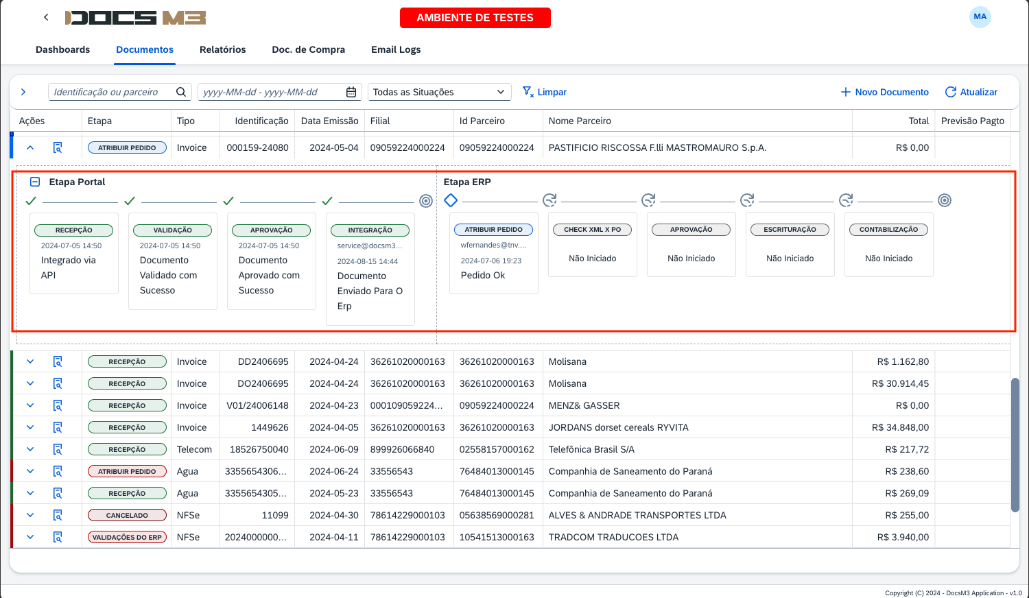
Task: Click the MA user avatar
Action: click(x=980, y=16)
